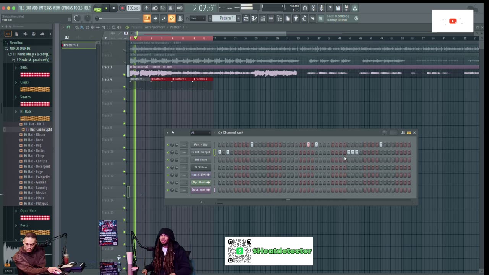
Task: Select the files tab in the browser
Action: 16,34
